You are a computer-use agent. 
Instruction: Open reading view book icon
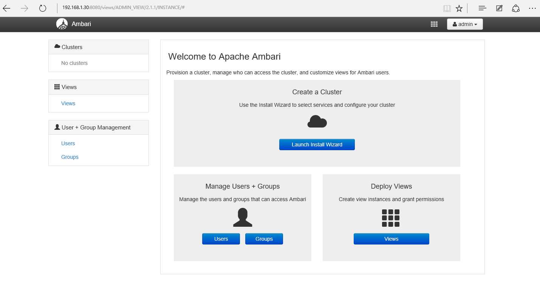pyautogui.click(x=447, y=8)
